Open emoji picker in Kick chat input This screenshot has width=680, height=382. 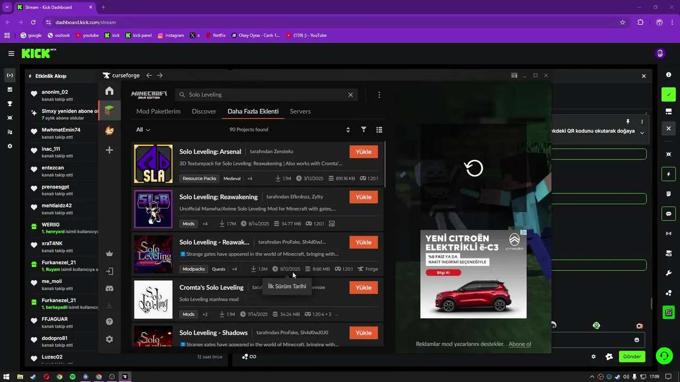[x=636, y=340]
